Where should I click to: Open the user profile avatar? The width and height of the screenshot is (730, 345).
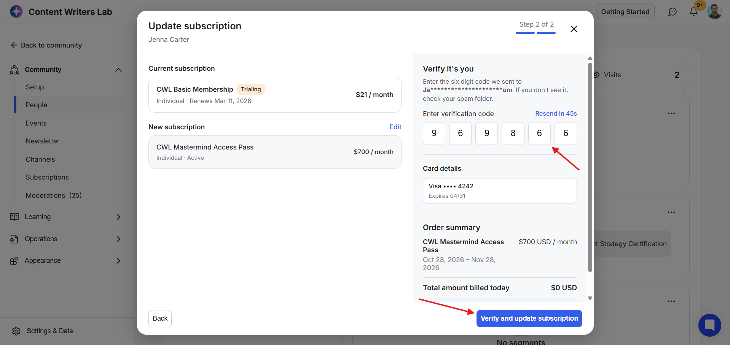tap(714, 12)
